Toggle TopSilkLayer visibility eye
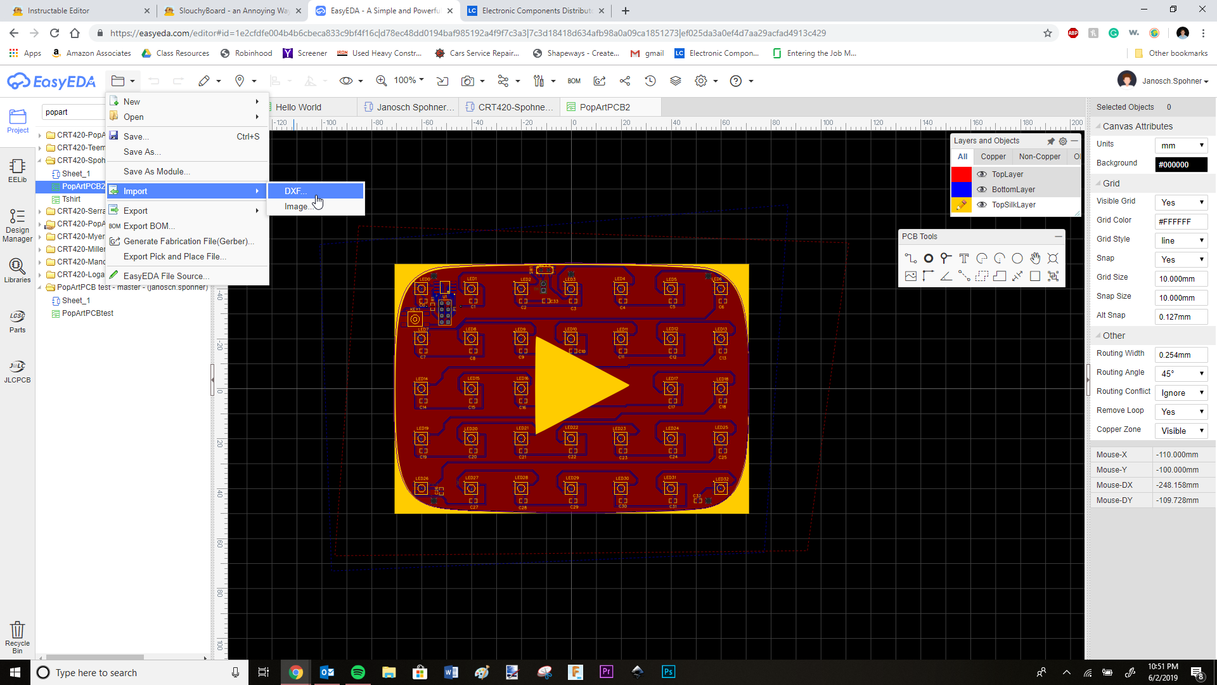This screenshot has width=1217, height=685. [982, 205]
